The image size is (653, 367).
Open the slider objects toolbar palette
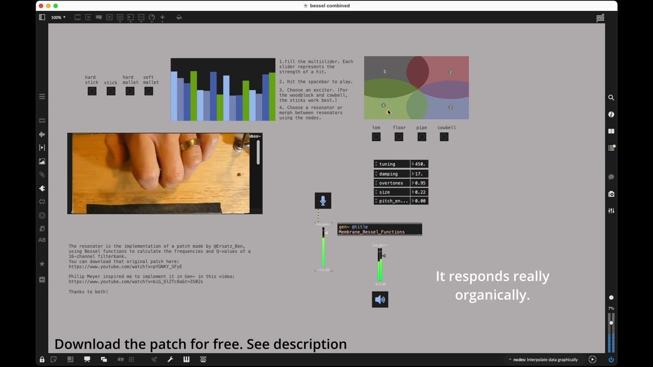point(141,17)
